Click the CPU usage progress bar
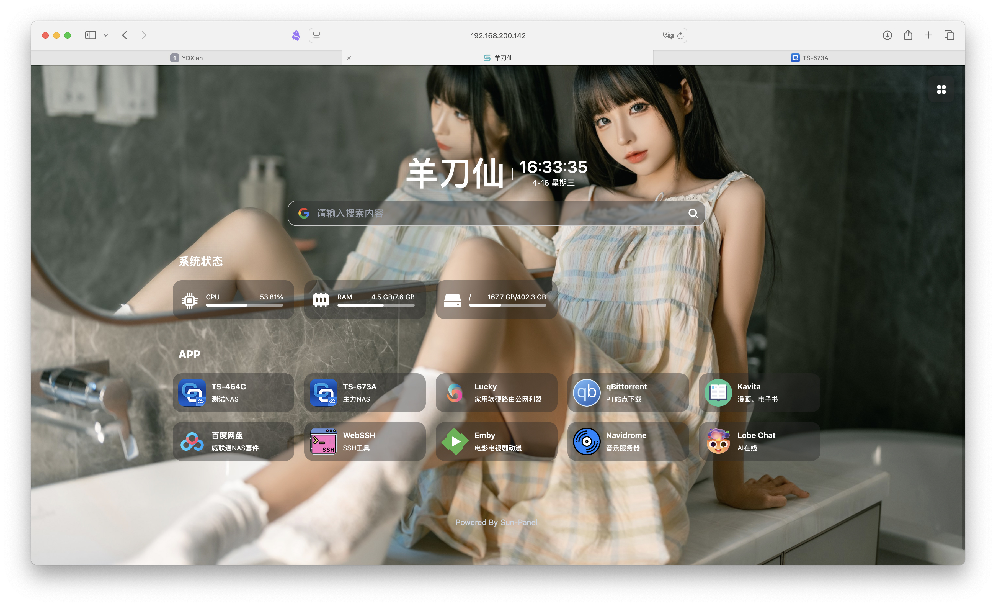The image size is (996, 606). [x=244, y=305]
